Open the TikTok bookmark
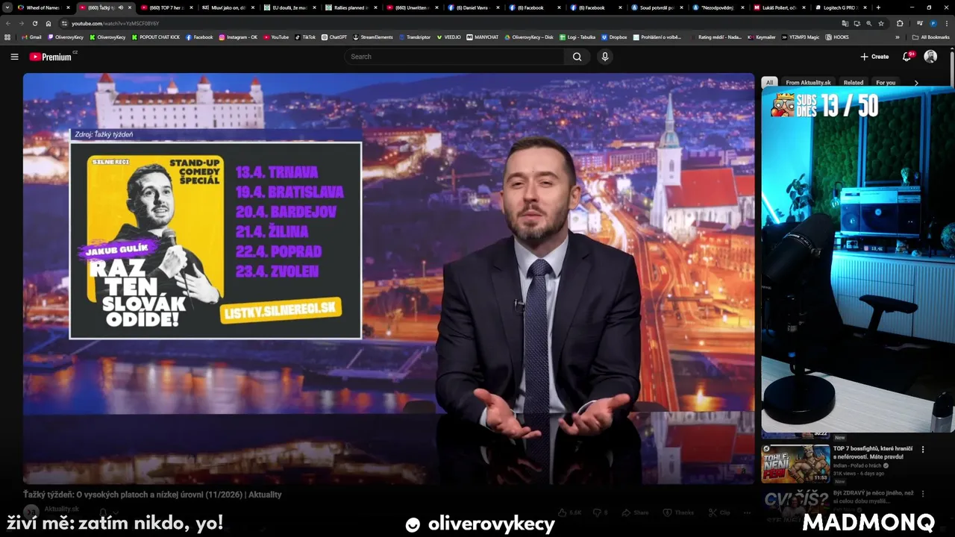This screenshot has width=955, height=537. tap(305, 37)
